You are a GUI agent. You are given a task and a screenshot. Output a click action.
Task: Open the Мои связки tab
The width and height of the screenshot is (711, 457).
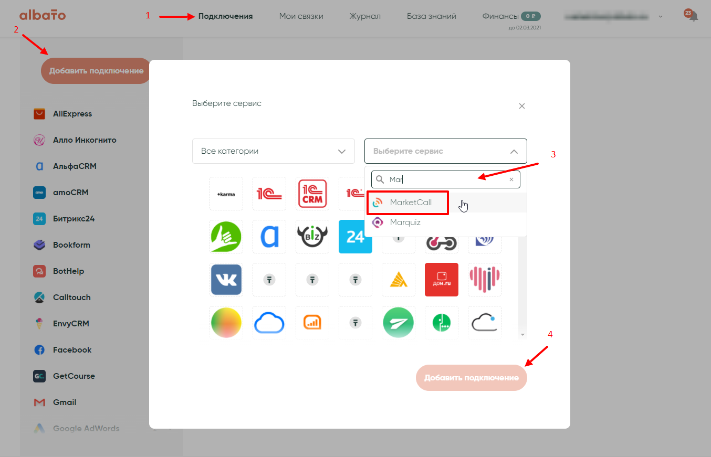click(x=301, y=16)
